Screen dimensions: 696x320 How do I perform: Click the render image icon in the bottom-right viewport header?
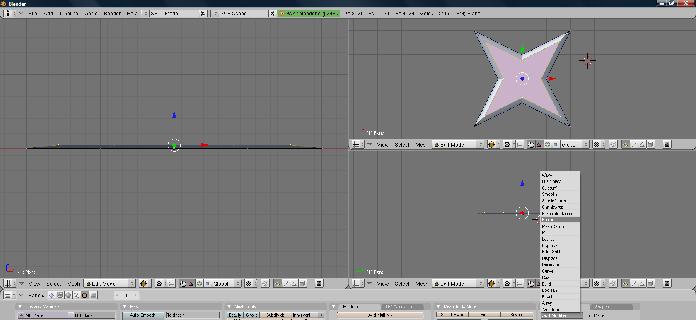[x=667, y=284]
